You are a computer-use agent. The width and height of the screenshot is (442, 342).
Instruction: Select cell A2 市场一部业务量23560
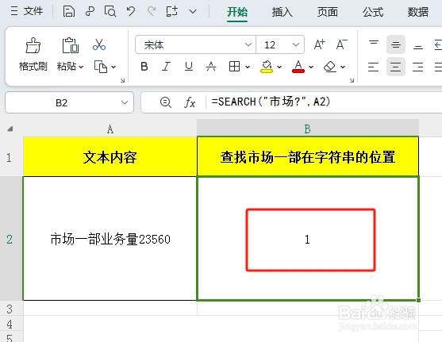coord(110,239)
